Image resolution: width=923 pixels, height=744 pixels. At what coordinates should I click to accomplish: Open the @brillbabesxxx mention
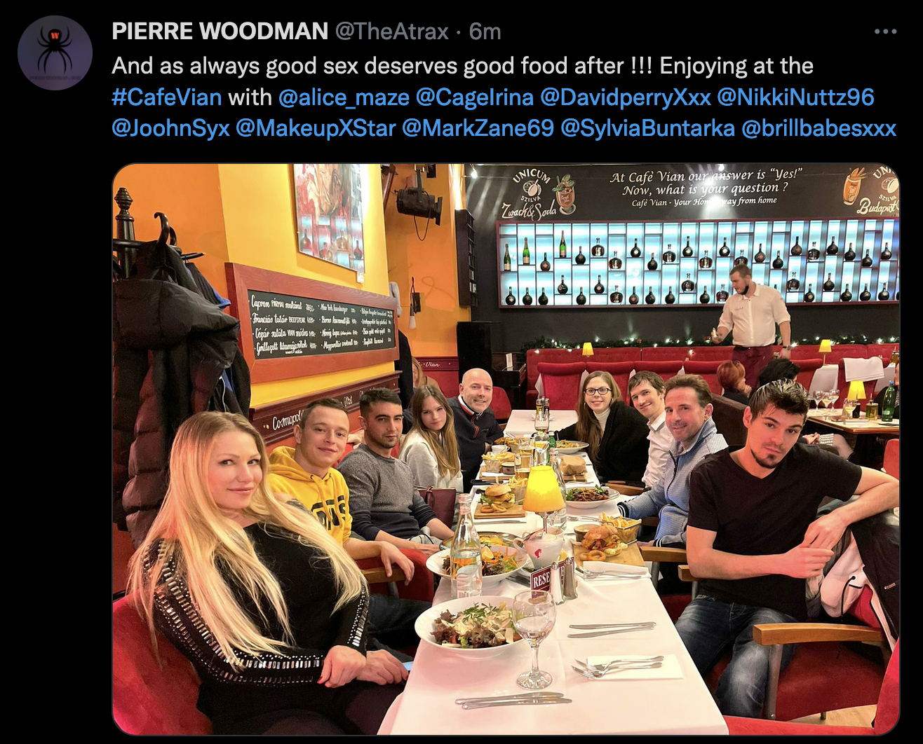tap(818, 128)
